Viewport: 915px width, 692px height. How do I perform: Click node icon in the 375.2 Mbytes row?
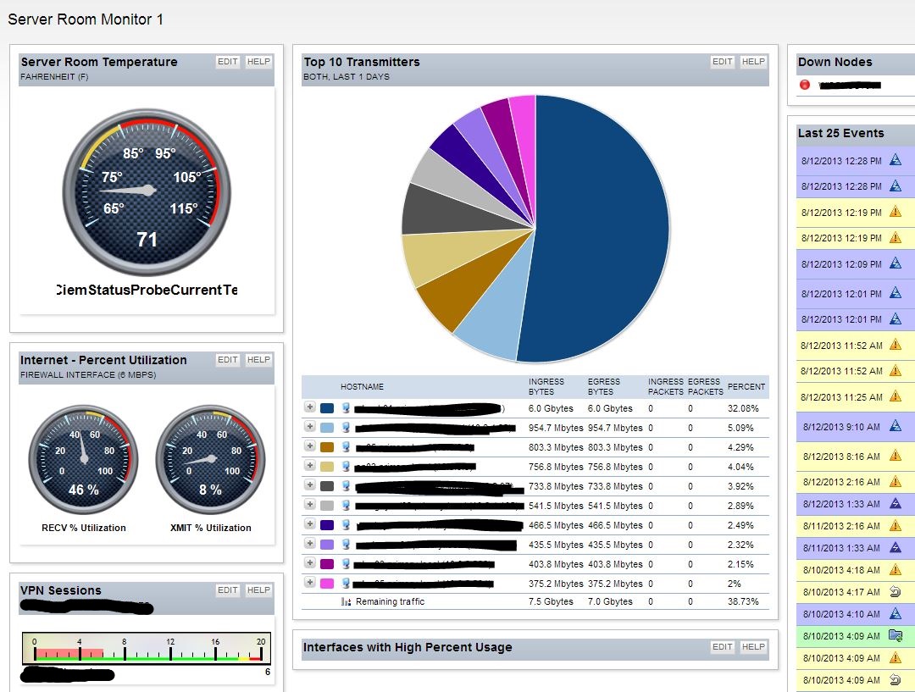pos(346,584)
